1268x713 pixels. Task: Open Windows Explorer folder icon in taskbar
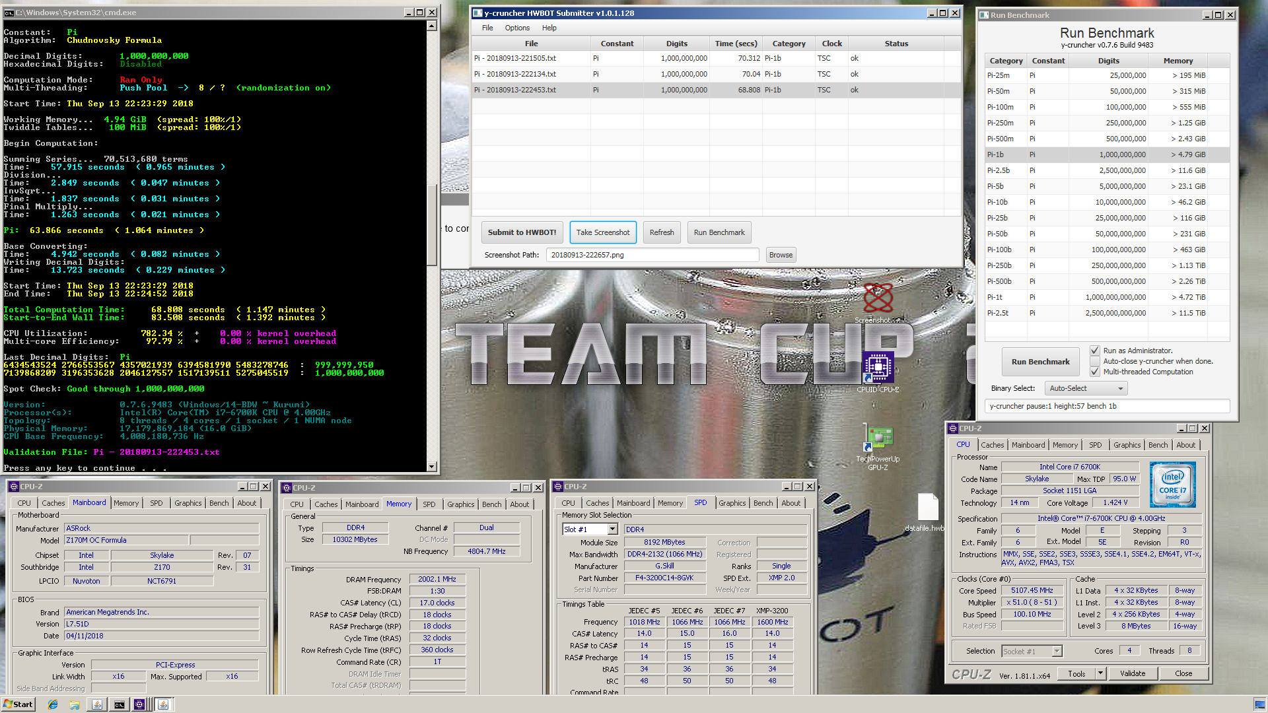[75, 704]
